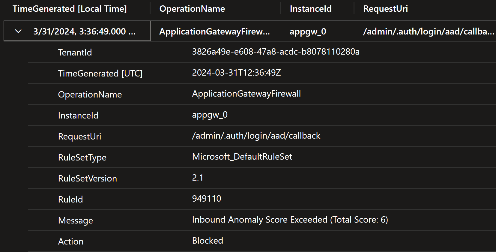Click the RuleSetType field label
The height and width of the screenshot is (252, 496).
pos(82,157)
